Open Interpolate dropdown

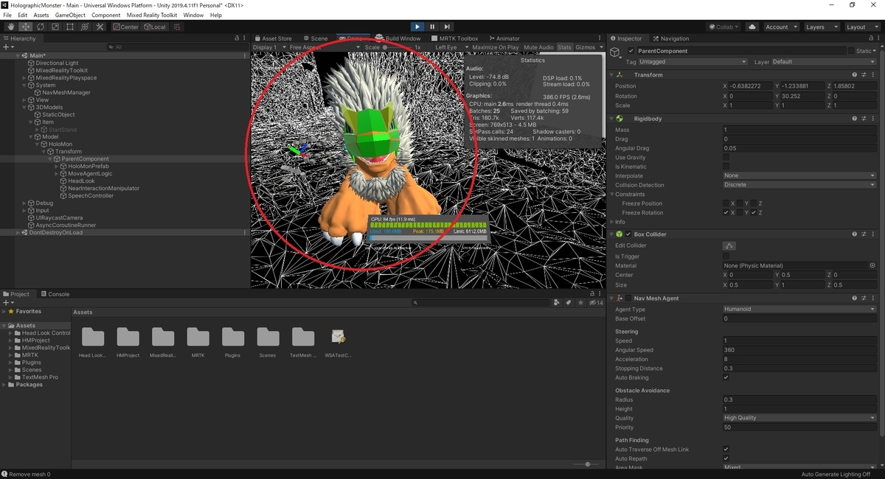tap(799, 176)
